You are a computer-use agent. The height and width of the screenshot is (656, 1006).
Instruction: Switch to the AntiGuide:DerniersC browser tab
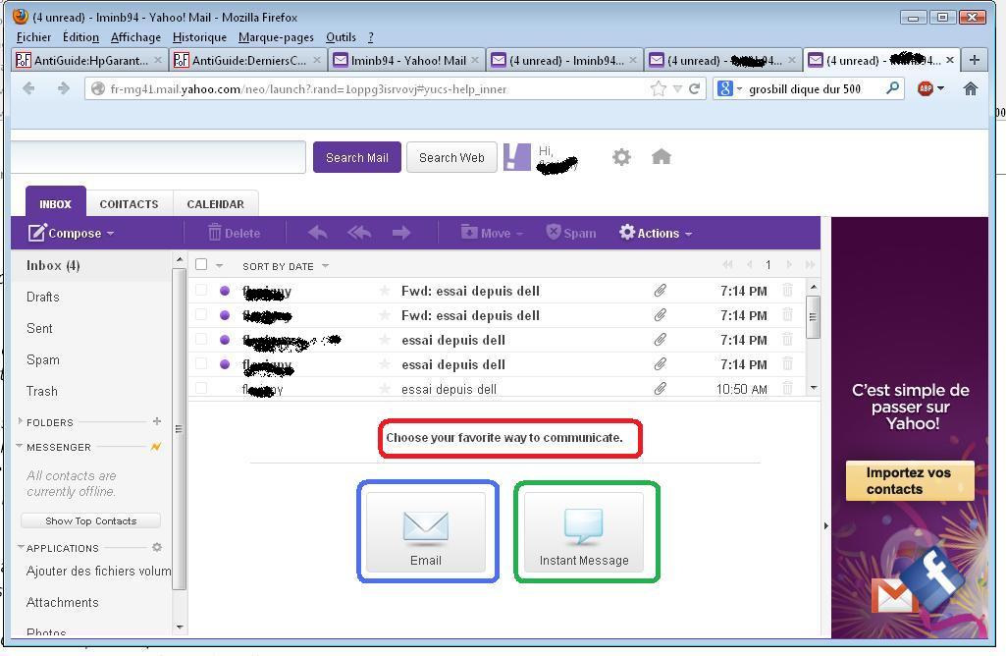(x=249, y=60)
